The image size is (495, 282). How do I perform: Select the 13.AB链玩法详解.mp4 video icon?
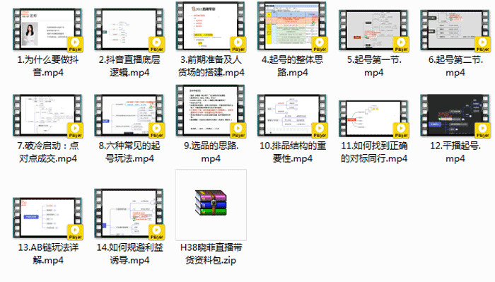47,218
